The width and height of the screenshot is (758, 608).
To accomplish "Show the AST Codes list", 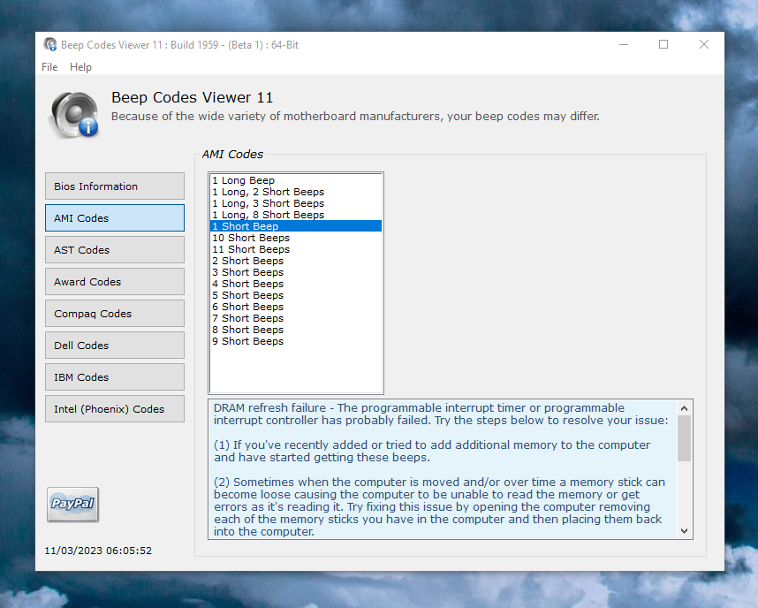I will 115,249.
